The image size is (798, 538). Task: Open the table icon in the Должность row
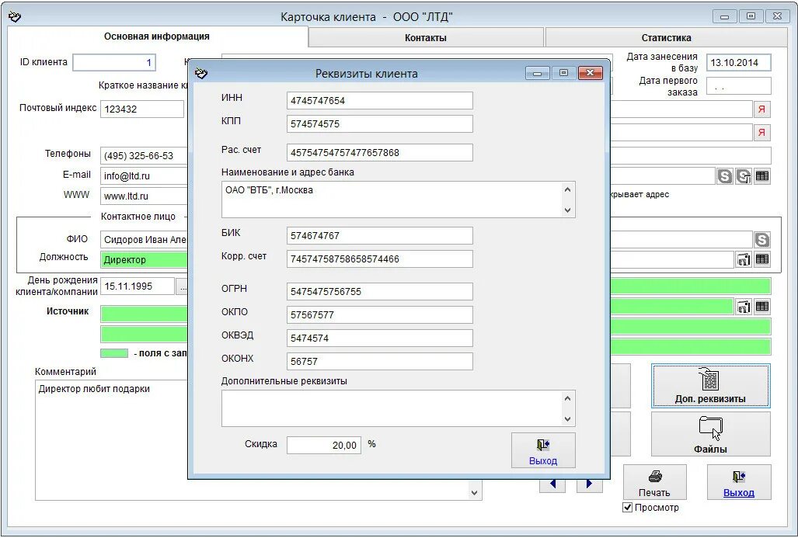pos(761,259)
